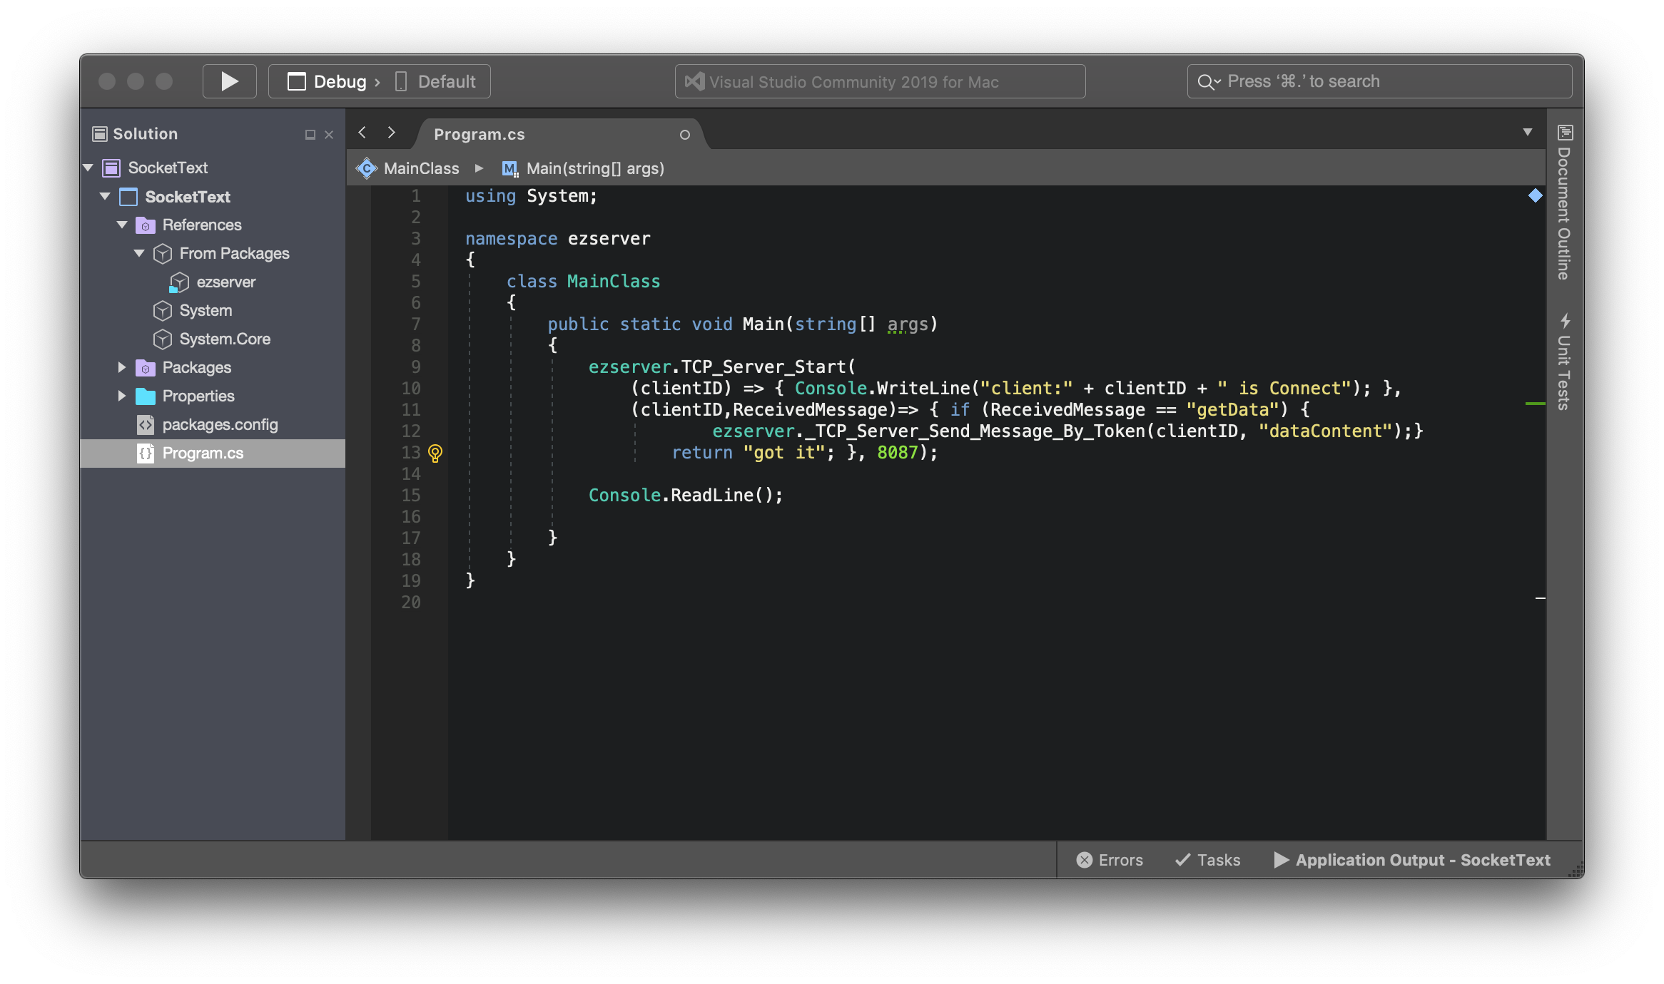Click the port number 8087 in code
The width and height of the screenshot is (1664, 984).
coord(897,453)
